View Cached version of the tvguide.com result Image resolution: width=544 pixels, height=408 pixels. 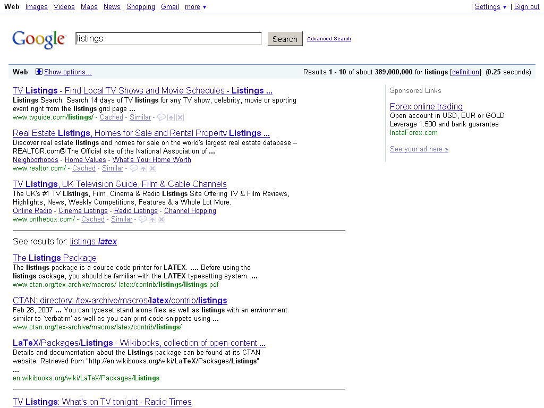pos(112,117)
